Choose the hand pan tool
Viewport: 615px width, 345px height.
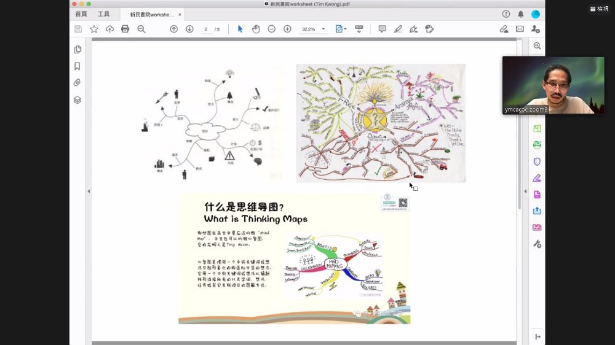[256, 29]
